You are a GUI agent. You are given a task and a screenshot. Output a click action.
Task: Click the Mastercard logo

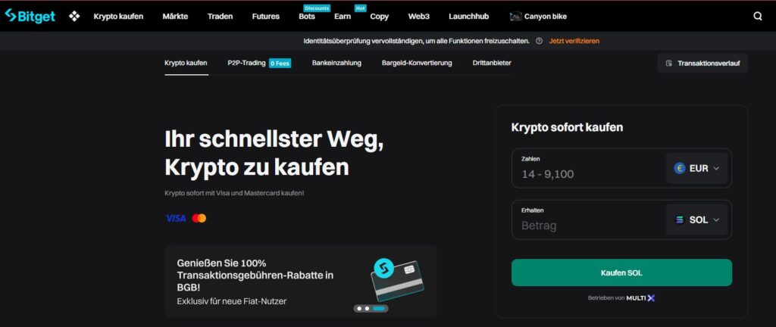point(199,218)
